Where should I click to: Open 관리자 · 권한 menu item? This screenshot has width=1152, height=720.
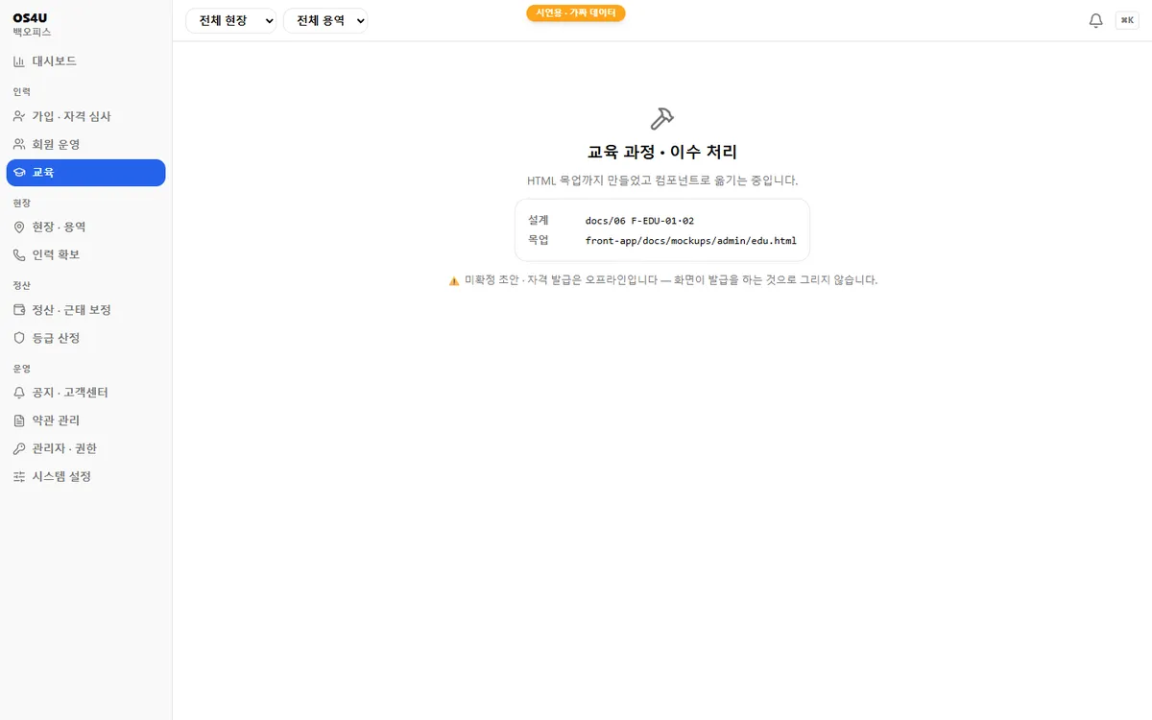coord(86,448)
